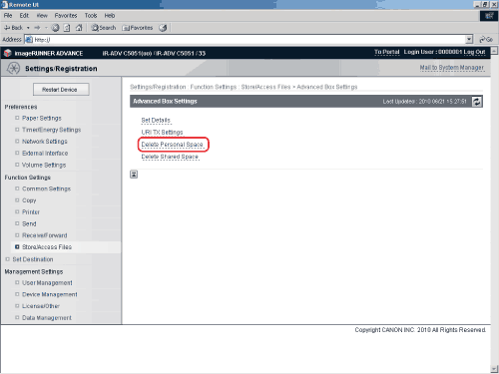Viewport: 499px width, 374px height.
Task: Open the Address bar dropdown arrow
Action: coord(469,40)
